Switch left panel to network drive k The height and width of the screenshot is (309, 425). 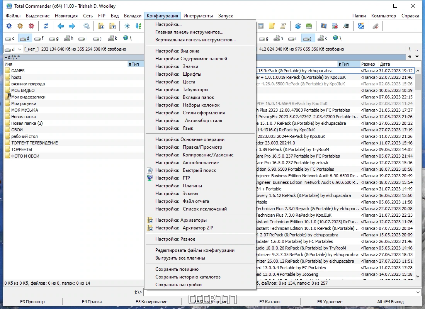[112, 38]
